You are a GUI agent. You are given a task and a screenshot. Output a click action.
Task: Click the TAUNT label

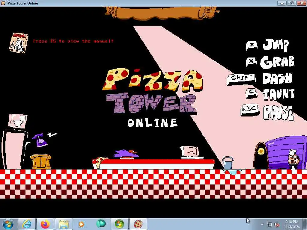279,94
